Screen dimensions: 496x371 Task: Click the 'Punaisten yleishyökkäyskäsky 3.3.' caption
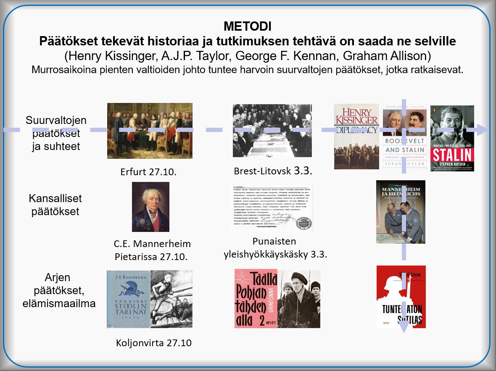[275, 247]
